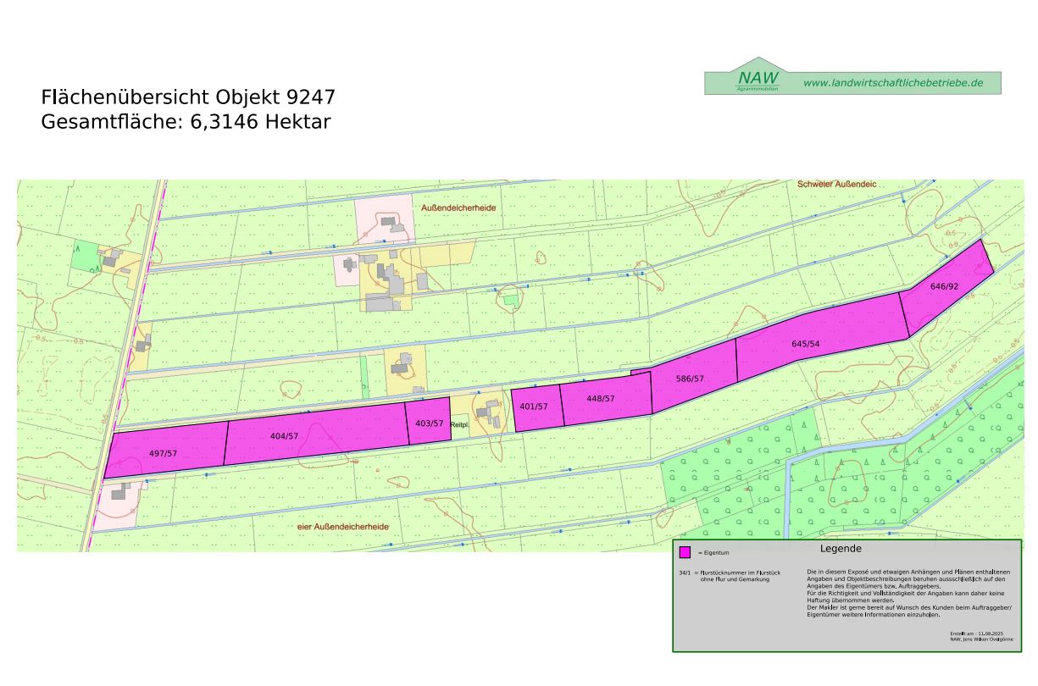The image size is (1038, 686).
Task: Click the small parcel 403/57
Action: tap(429, 423)
